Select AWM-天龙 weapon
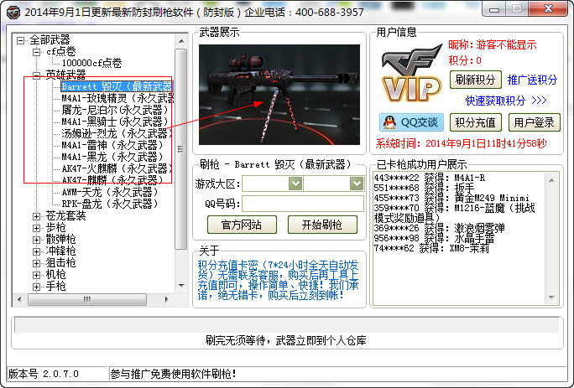 (110, 192)
